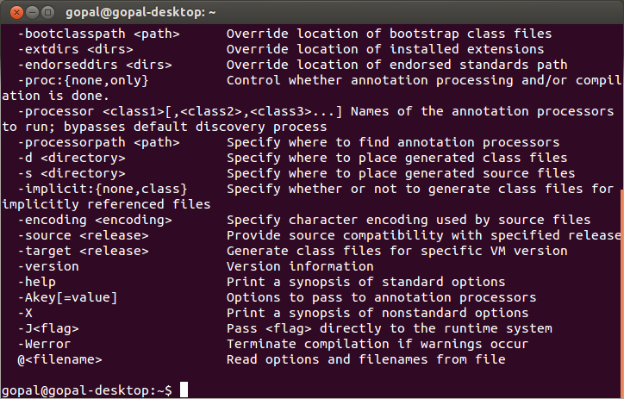Image resolution: width=624 pixels, height=399 pixels.
Task: Click the -s <directory> option text
Action: (x=72, y=173)
